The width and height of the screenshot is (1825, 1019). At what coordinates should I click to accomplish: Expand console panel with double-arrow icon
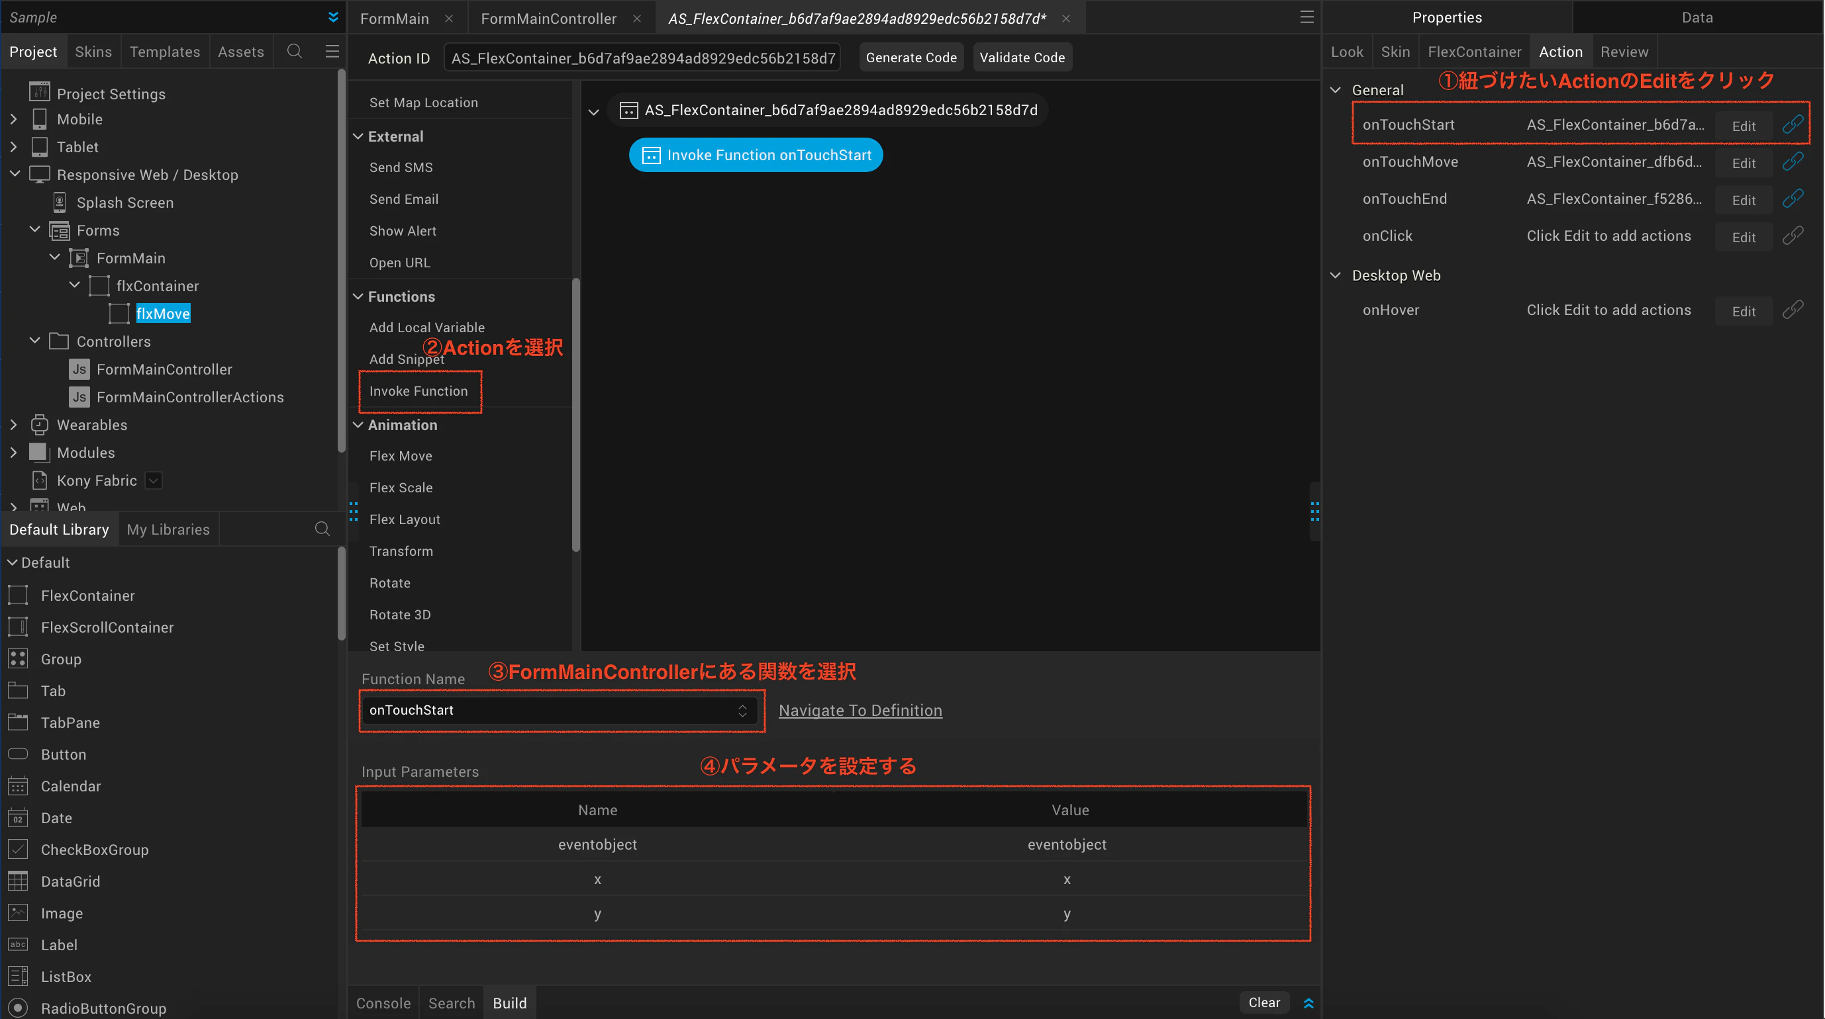(1308, 1002)
